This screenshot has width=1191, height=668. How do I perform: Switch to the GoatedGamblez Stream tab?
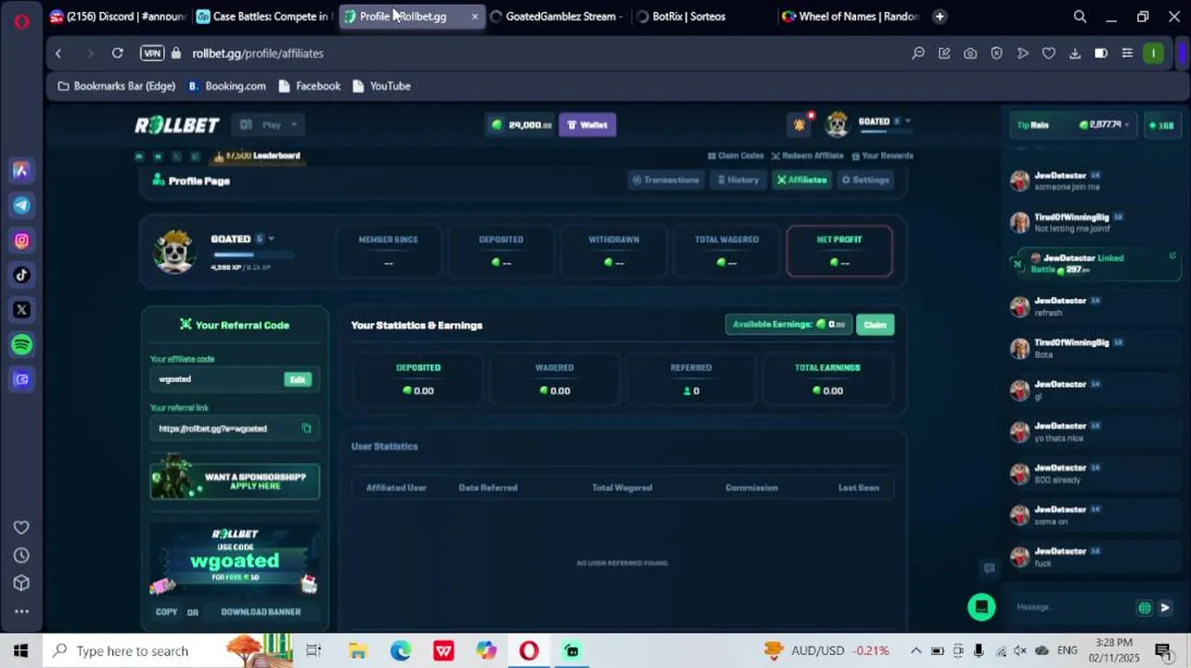[x=556, y=17]
